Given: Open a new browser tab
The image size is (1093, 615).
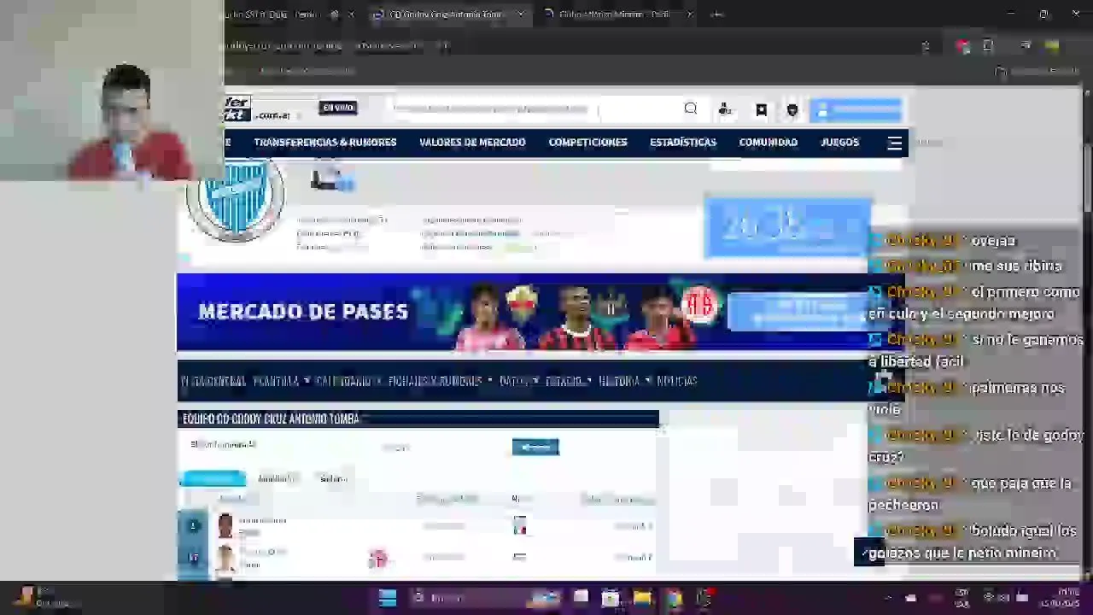Looking at the screenshot, I should pyautogui.click(x=717, y=15).
